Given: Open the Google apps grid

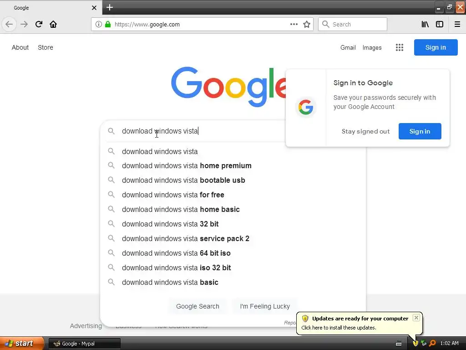Looking at the screenshot, I should (400, 47).
